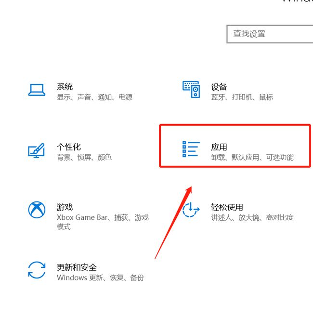Image resolution: width=313 pixels, height=327 pixels.
Task: Open the 系统 settings title
Action: pos(65,87)
